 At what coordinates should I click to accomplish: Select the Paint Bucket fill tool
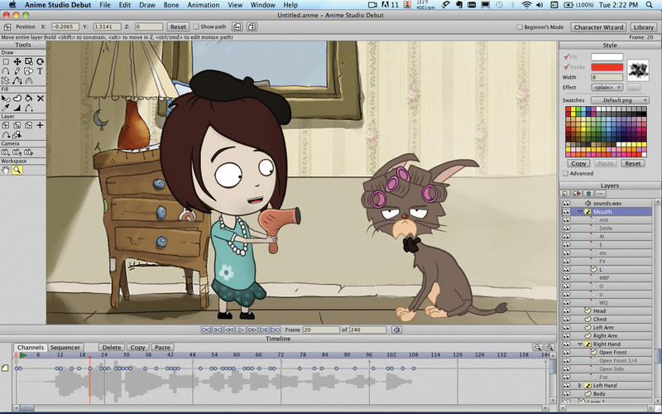29,98
